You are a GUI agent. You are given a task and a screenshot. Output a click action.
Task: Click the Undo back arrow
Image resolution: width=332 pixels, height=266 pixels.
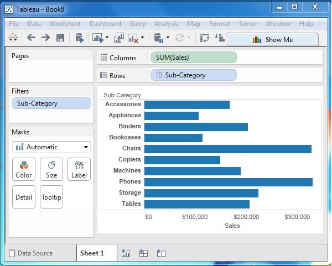(x=31, y=38)
